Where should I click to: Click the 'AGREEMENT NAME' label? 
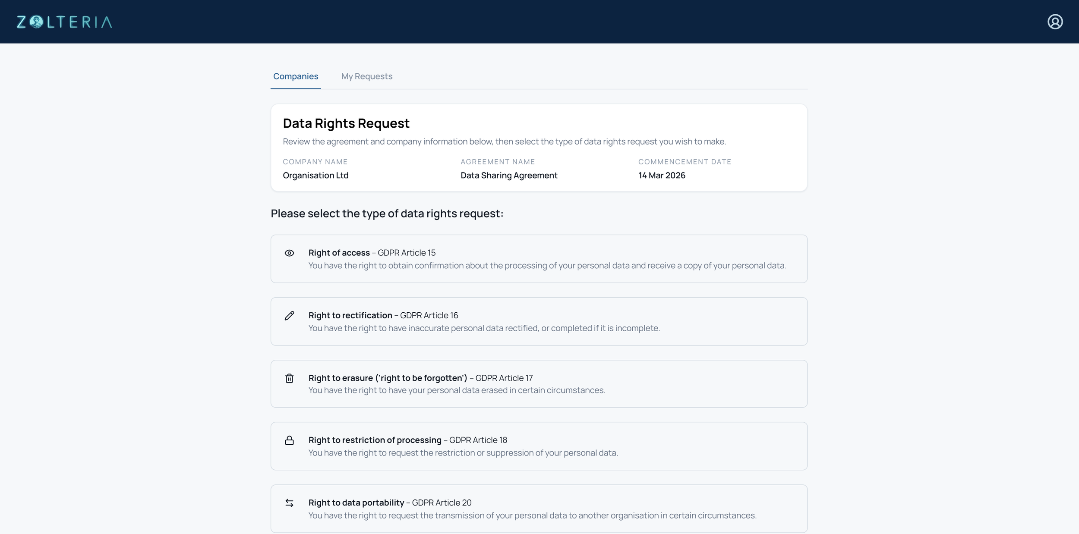498,162
